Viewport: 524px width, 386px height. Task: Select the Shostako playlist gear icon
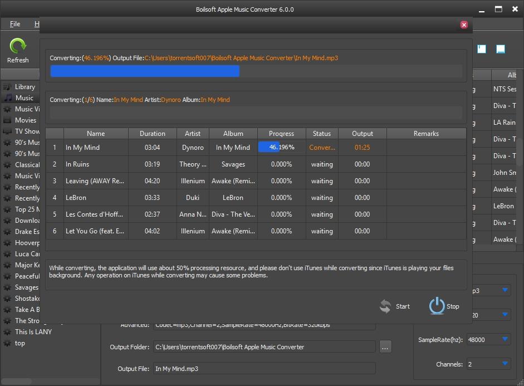click(7, 299)
